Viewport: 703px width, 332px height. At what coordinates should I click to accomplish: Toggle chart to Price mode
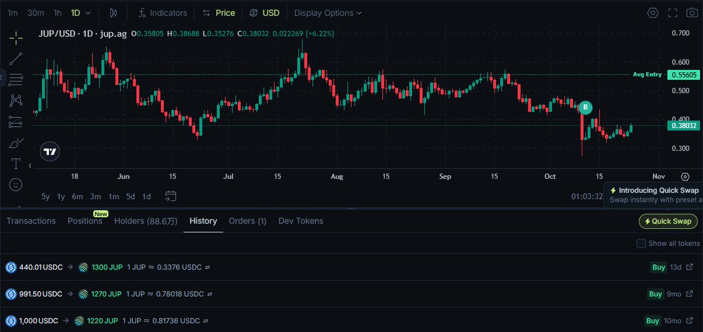pyautogui.click(x=219, y=12)
